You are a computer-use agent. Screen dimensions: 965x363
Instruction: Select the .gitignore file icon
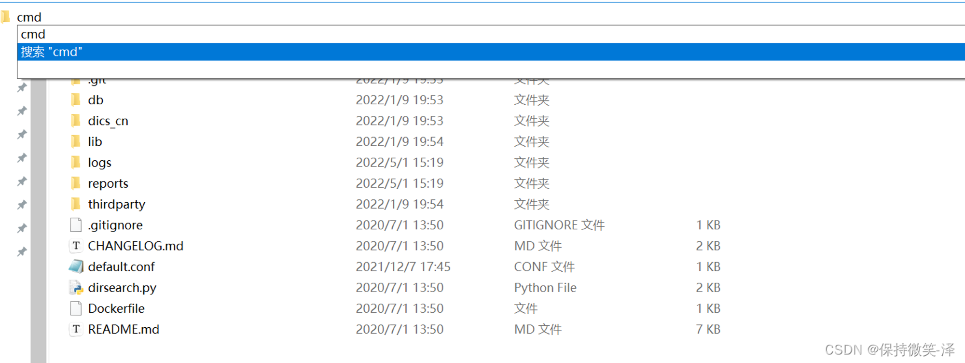pos(76,225)
